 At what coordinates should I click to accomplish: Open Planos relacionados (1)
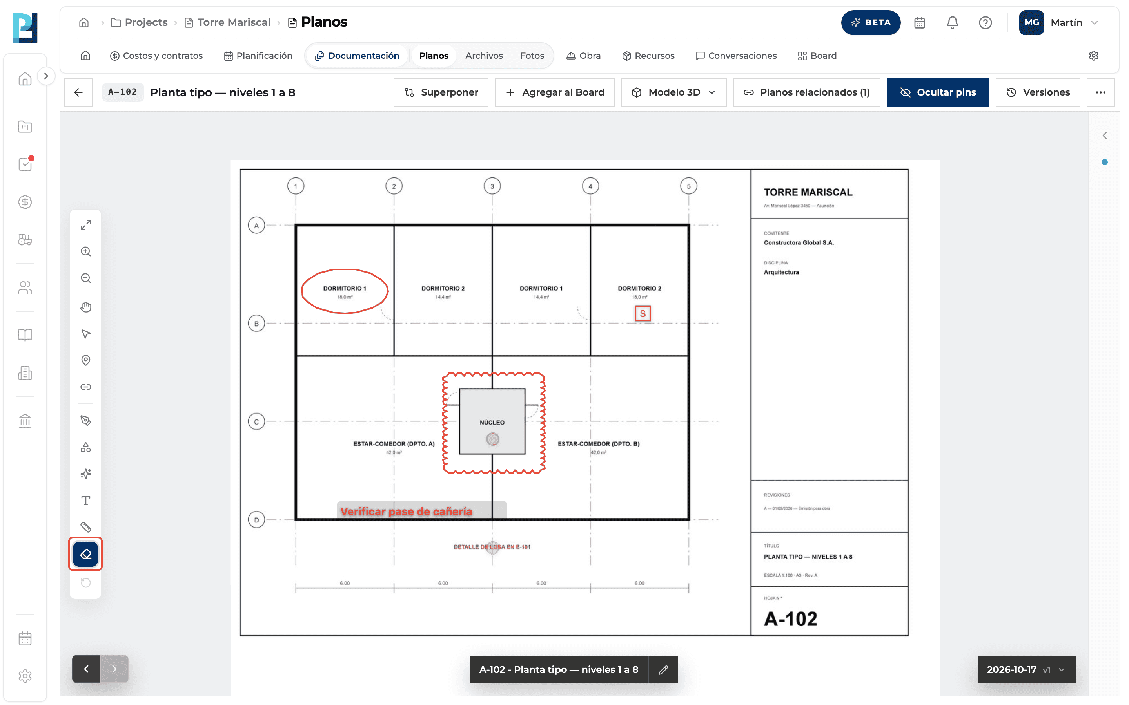tap(806, 92)
